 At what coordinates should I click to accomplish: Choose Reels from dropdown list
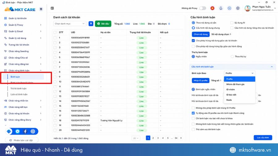coord(239,100)
